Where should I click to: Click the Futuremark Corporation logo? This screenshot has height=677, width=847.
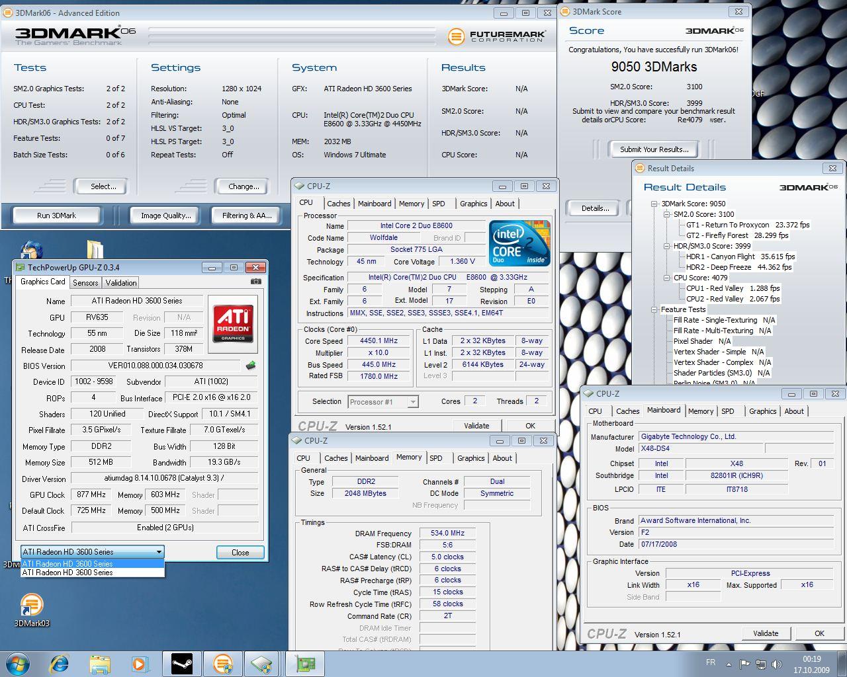coord(496,36)
